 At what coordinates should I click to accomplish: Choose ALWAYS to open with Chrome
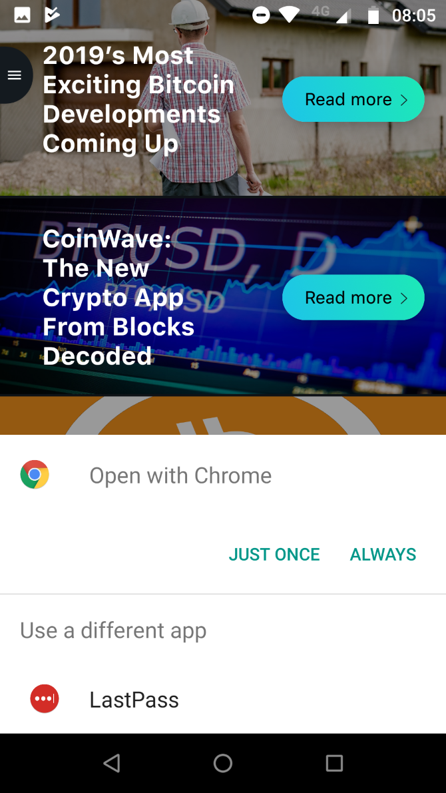click(383, 554)
